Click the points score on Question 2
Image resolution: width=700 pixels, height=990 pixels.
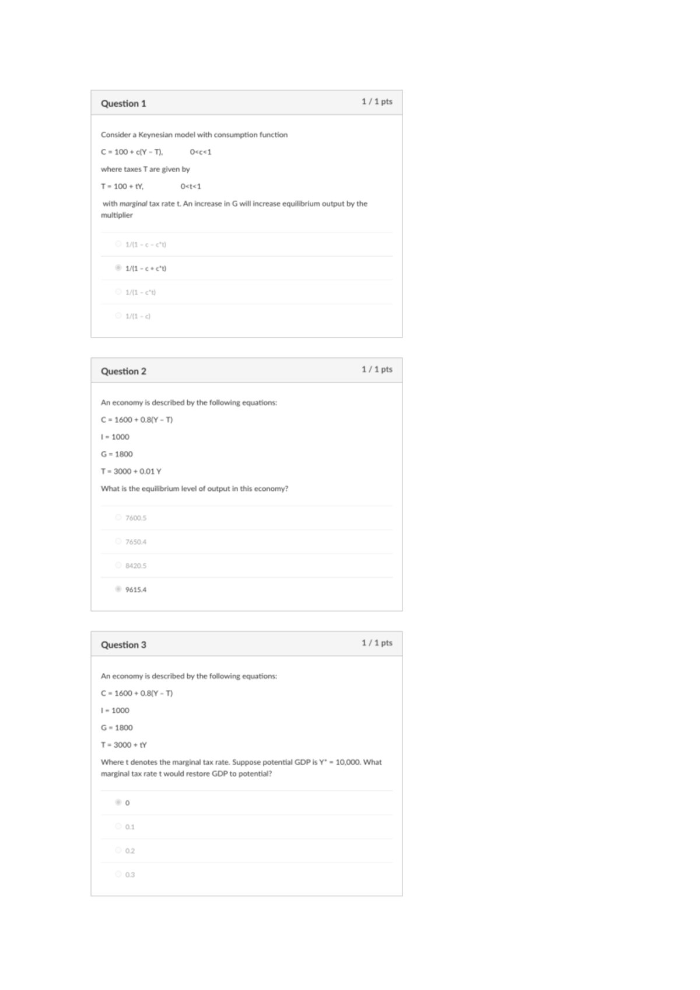click(377, 369)
